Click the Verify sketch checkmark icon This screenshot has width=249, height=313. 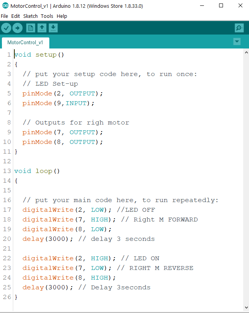click(x=6, y=28)
